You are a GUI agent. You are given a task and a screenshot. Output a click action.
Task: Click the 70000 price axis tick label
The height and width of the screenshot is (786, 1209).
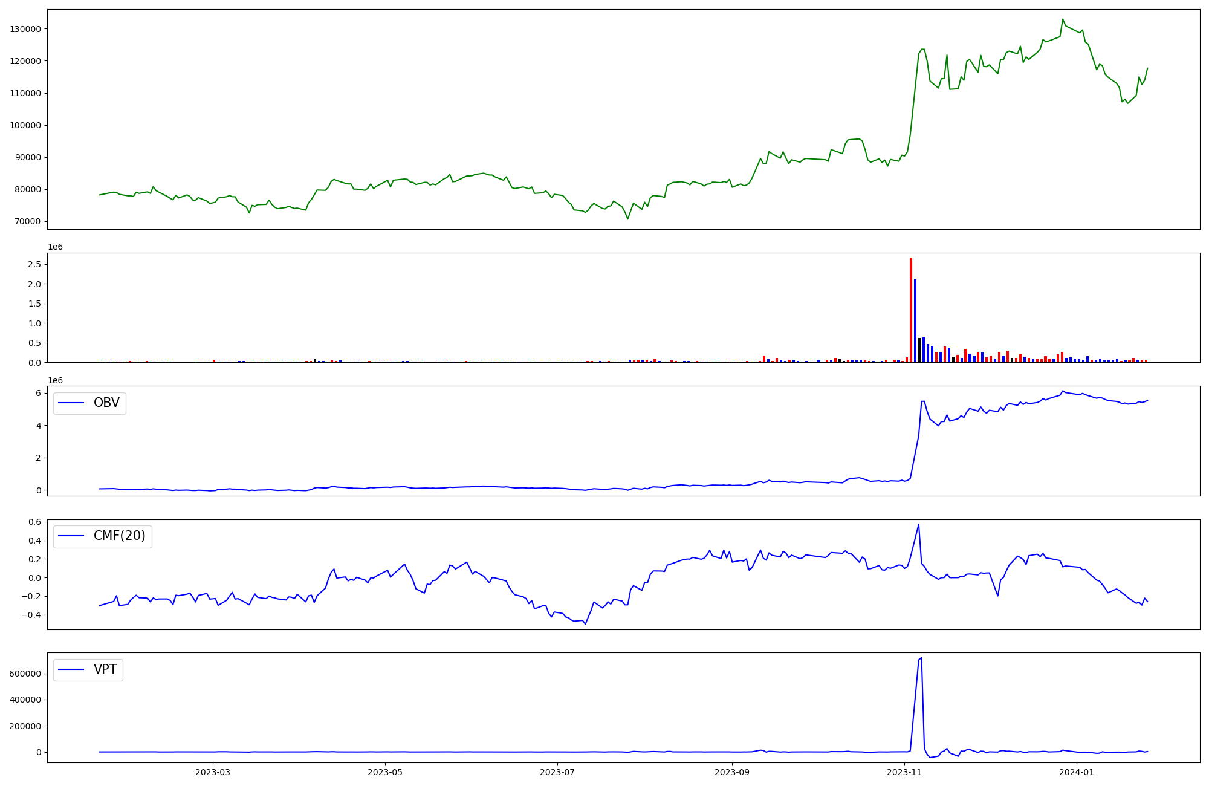tap(28, 221)
